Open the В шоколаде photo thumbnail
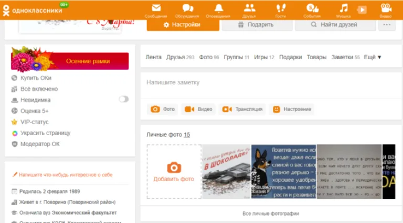 (x=226, y=172)
